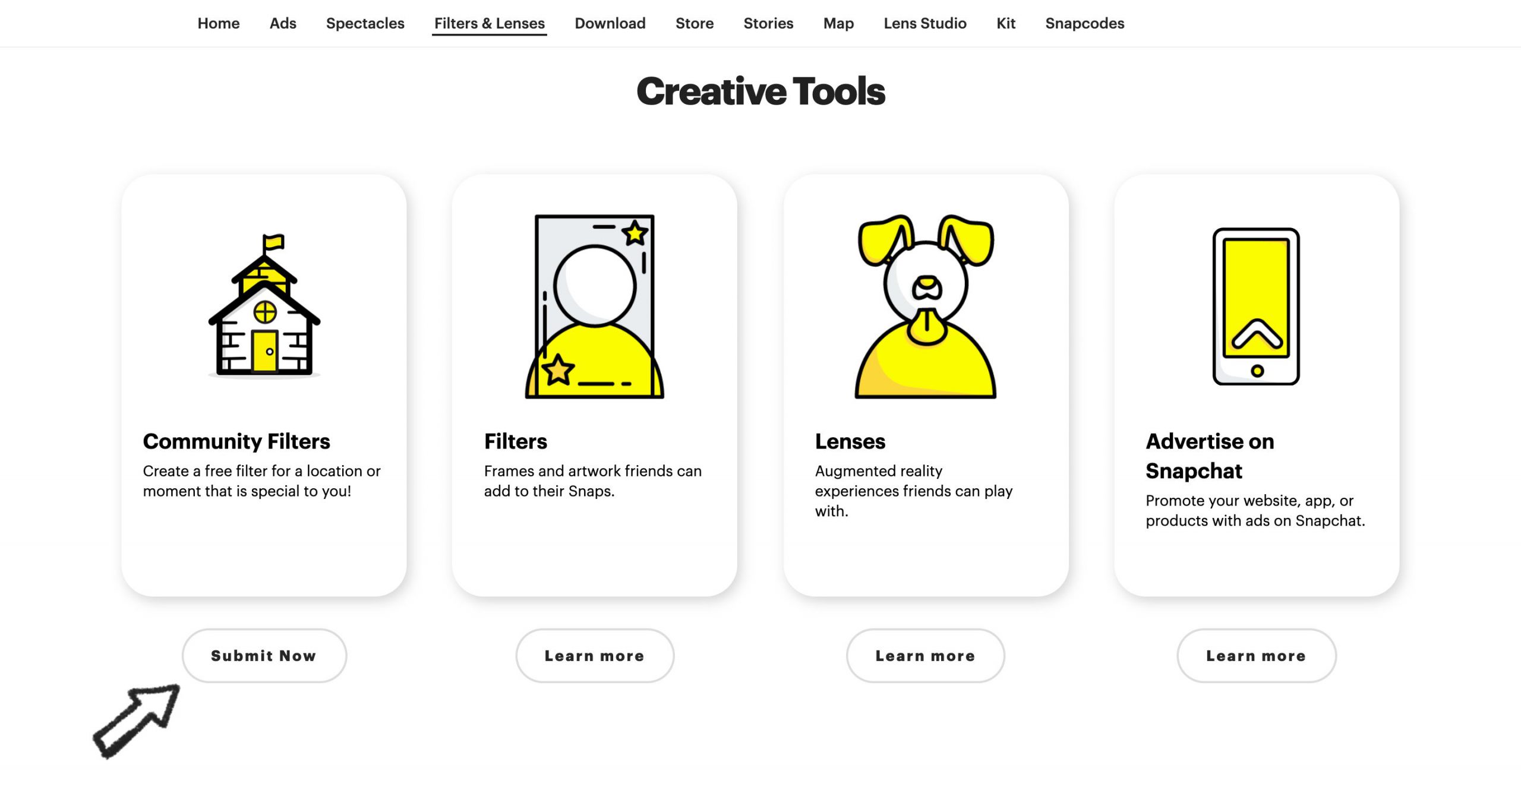Click Learn more under Lenses card
1521x812 pixels.
pos(925,656)
